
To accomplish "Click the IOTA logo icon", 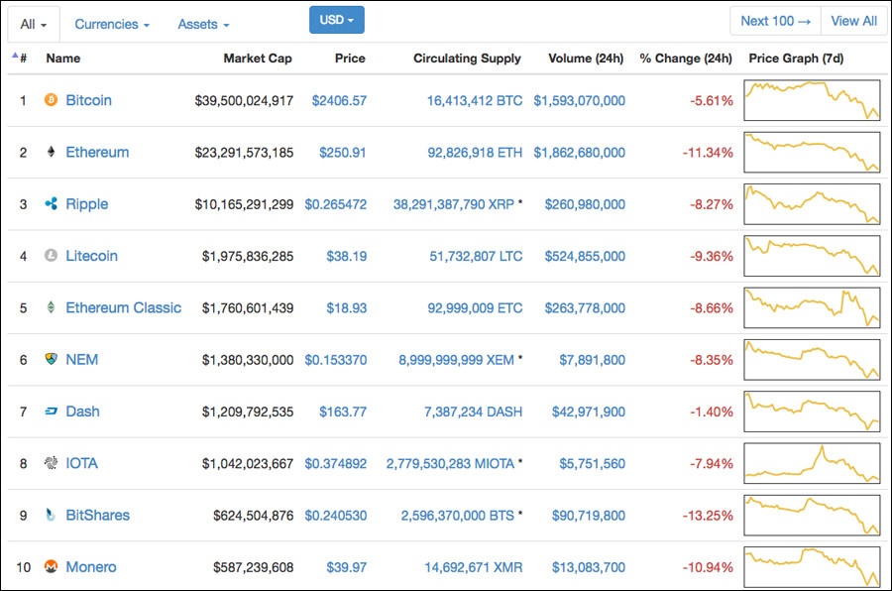I will pos(49,463).
